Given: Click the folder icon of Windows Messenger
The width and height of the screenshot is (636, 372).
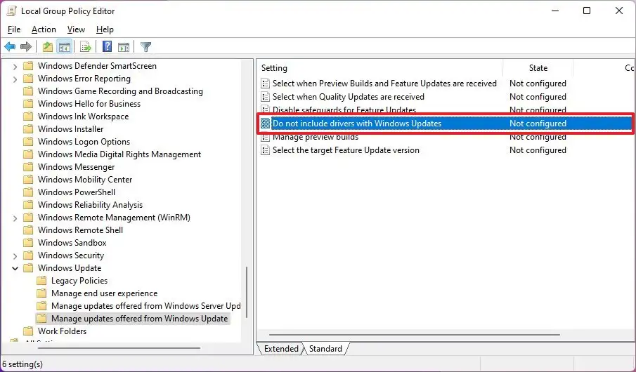Looking at the screenshot, I should click(28, 167).
